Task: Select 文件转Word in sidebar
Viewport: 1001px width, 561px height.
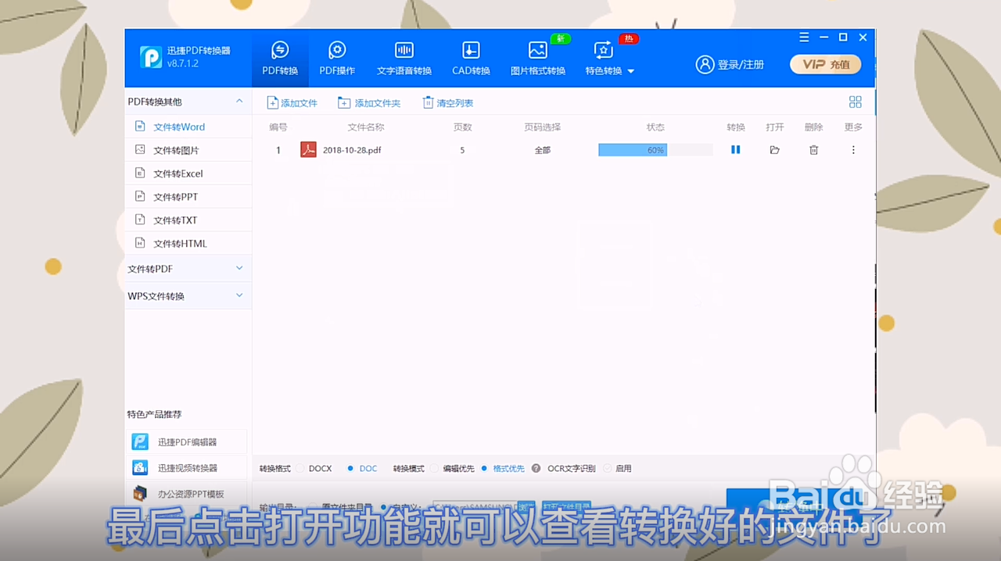Action: [x=188, y=127]
